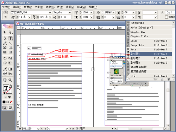Open the 编辑(E) menu
Viewport: 176px width, 132px height.
pos(17,7)
